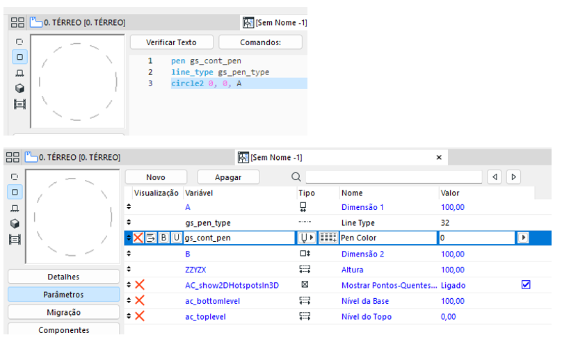
Task: Select the 2D full view icon above the preview in the upper editor
Action: point(19,42)
